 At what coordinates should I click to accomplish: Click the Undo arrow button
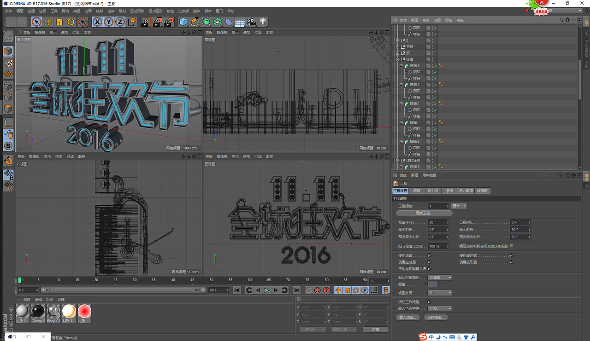(10, 22)
